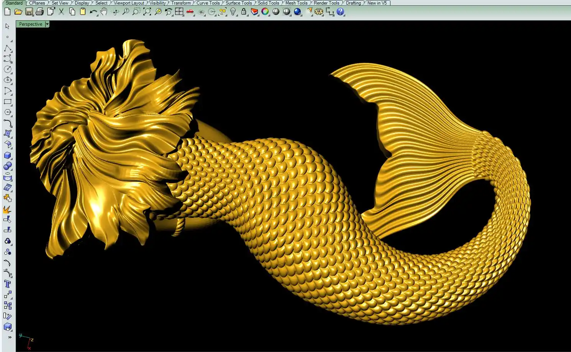The width and height of the screenshot is (571, 352).
Task: Toggle object lock with the padlock icon
Action: coord(244,12)
